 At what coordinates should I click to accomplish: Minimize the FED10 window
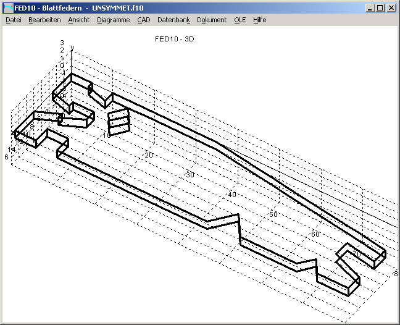coord(369,8)
